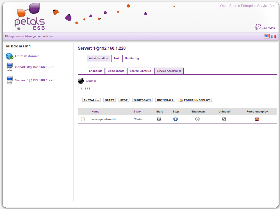This screenshot has height=209, width=280.
Task: Click the bomb icon beside Clear all
Action: tap(81, 81)
